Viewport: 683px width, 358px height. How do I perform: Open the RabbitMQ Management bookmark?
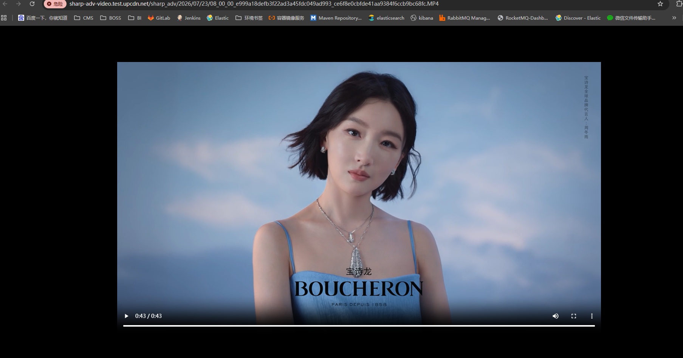click(465, 18)
